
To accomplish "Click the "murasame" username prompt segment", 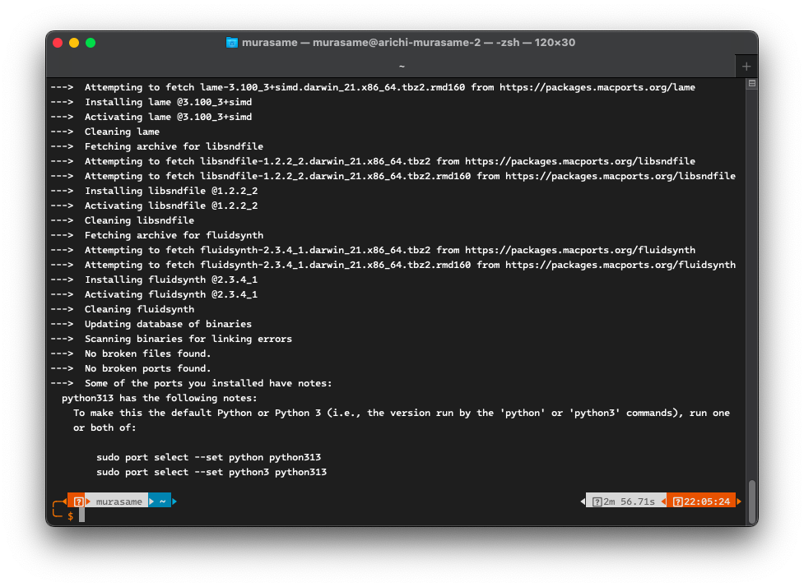I will (119, 501).
